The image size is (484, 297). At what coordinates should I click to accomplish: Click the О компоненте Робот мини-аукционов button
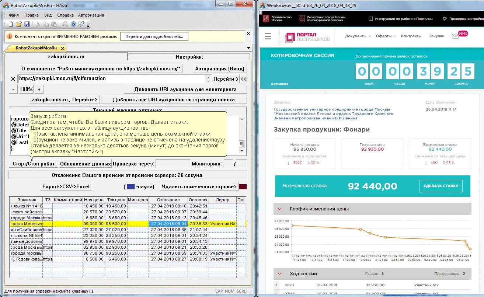click(101, 69)
